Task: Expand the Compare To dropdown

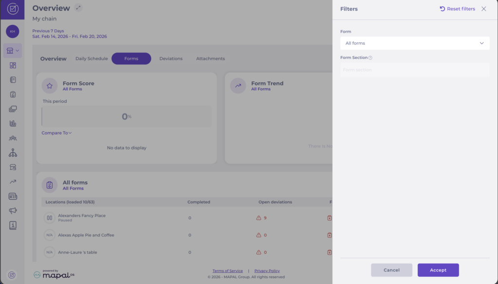Action: [x=56, y=133]
